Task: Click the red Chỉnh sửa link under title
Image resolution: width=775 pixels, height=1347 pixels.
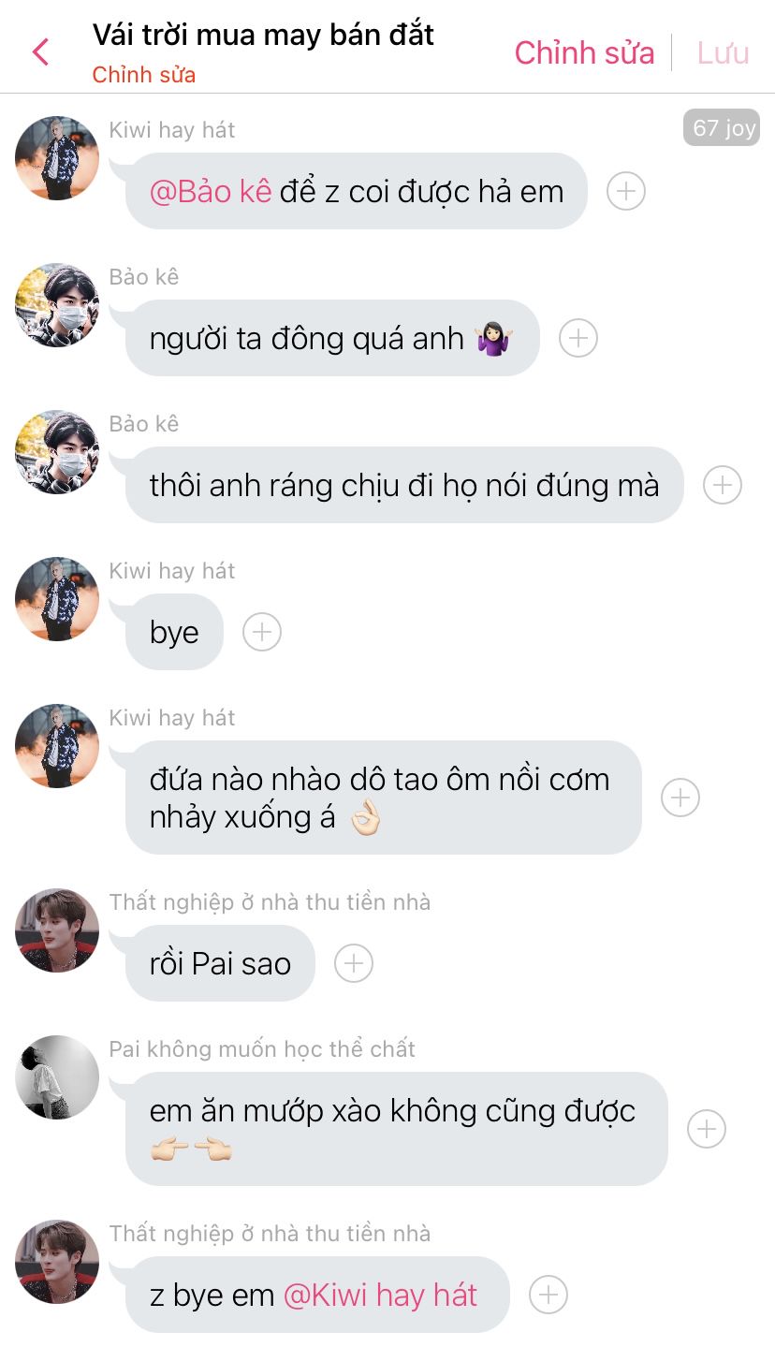Action: coord(144,75)
